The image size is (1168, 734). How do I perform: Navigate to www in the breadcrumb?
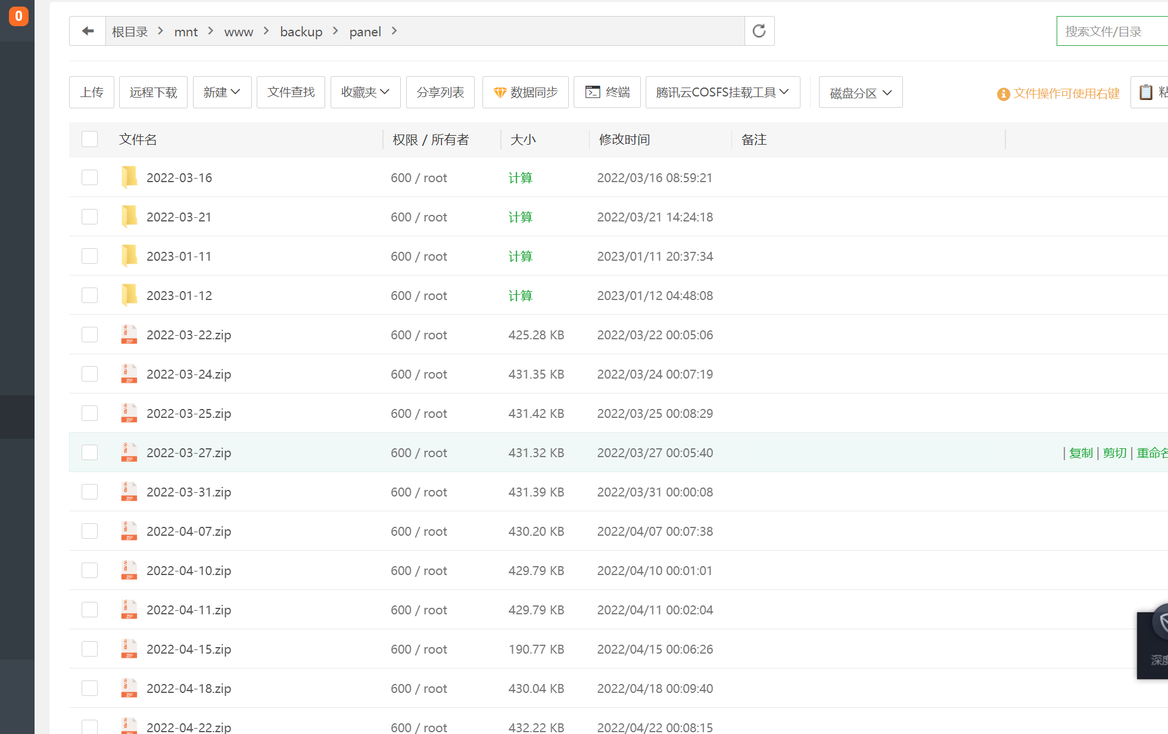(x=238, y=32)
